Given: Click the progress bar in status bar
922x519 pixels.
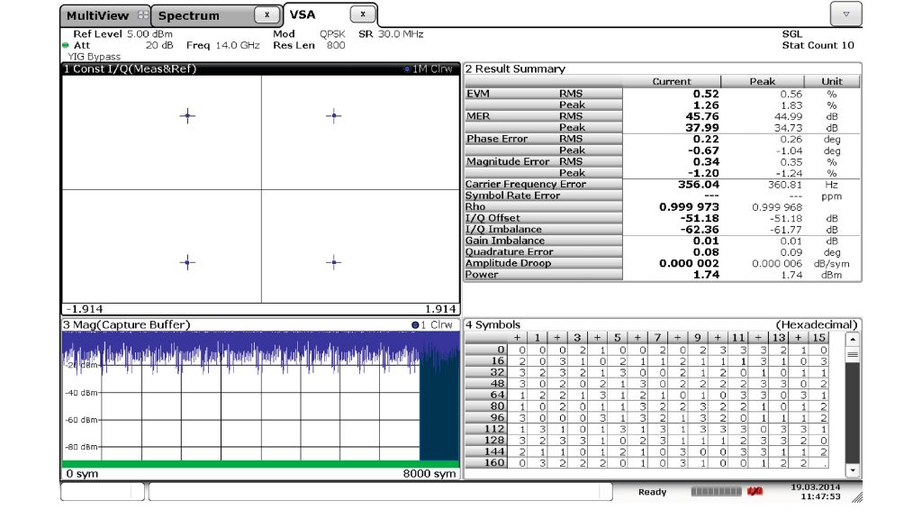Looking at the screenshot, I should click(x=716, y=492).
